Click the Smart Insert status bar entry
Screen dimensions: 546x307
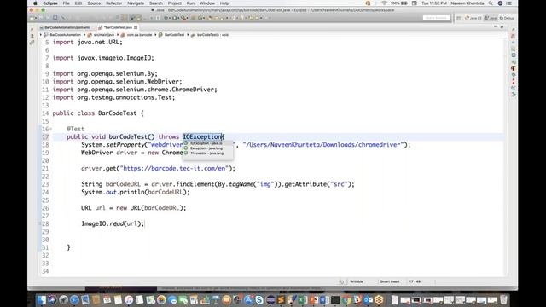(x=390, y=281)
